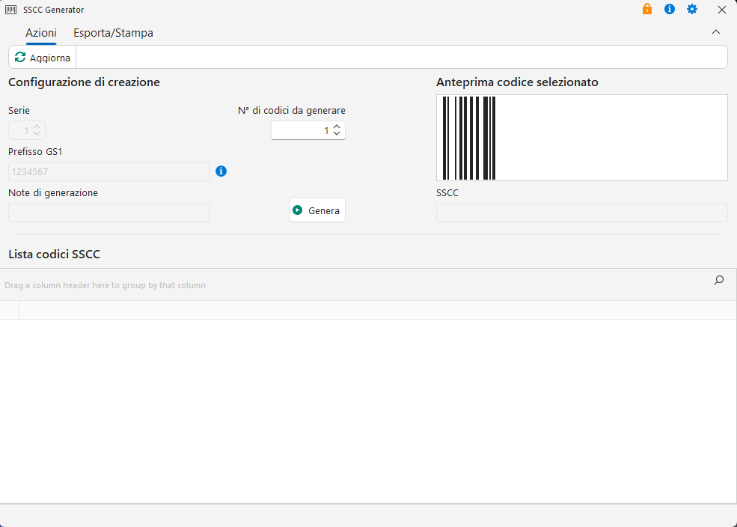Select the barcode preview image
Image resolution: width=737 pixels, height=527 pixels.
(x=581, y=138)
